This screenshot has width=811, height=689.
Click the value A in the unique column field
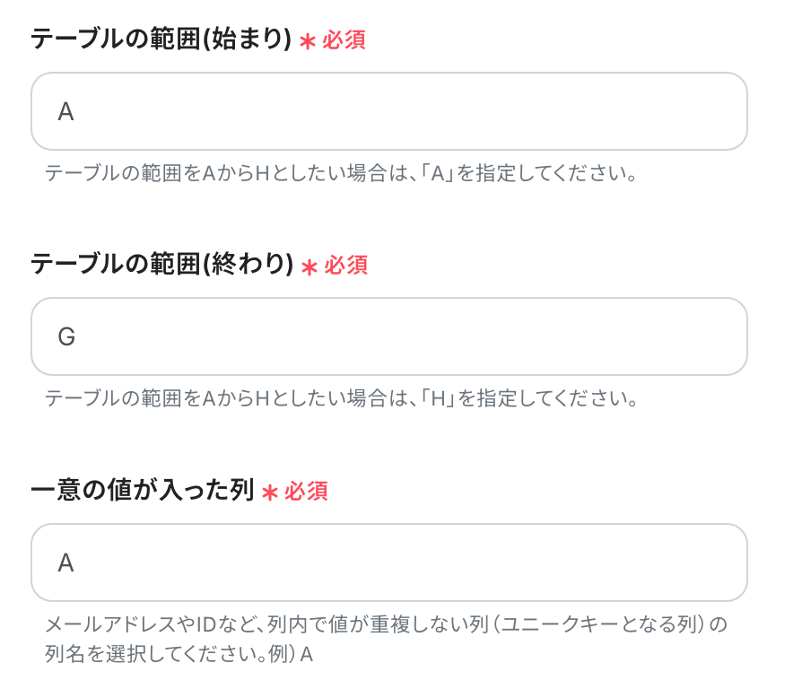(x=65, y=563)
